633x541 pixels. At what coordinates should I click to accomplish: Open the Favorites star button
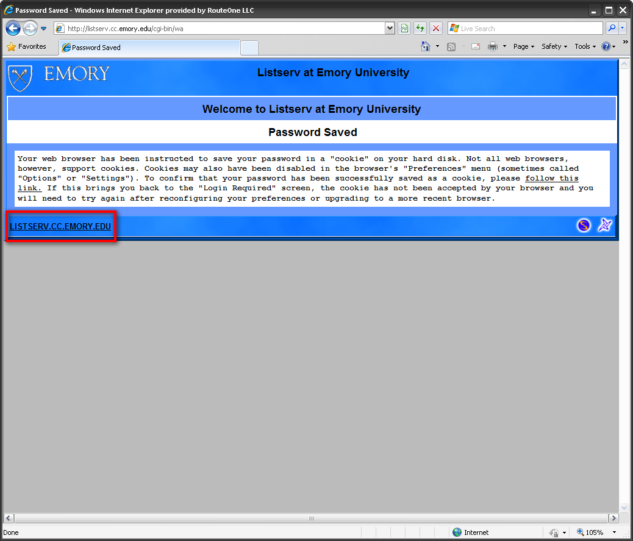27,46
